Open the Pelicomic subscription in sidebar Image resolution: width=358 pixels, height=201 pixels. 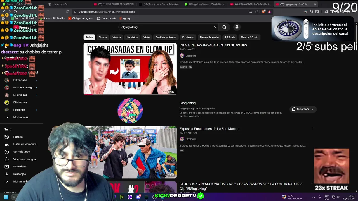(21, 110)
